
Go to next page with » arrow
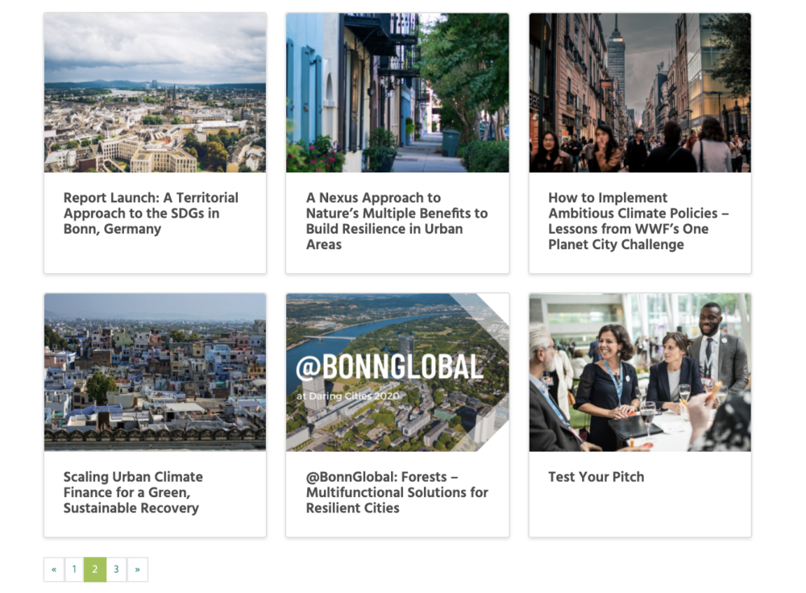(137, 570)
